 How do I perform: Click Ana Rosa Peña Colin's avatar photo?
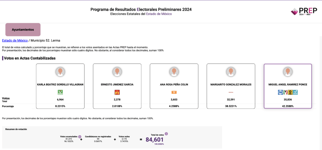[x=174, y=72]
